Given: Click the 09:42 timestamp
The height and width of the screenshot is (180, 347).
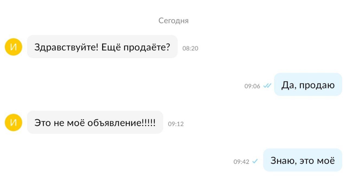Looking at the screenshot, I should point(241,162).
